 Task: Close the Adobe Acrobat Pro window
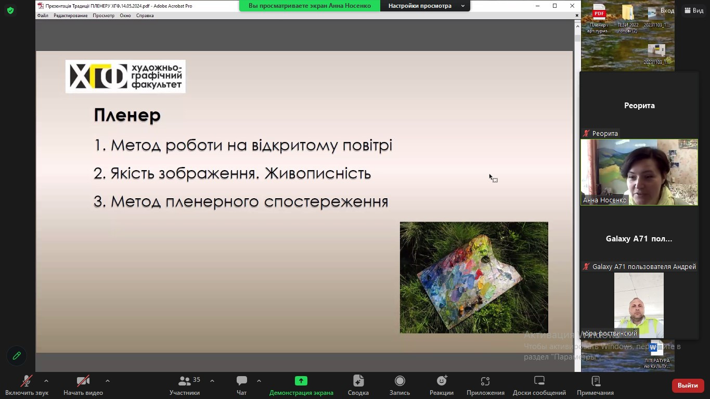click(572, 6)
